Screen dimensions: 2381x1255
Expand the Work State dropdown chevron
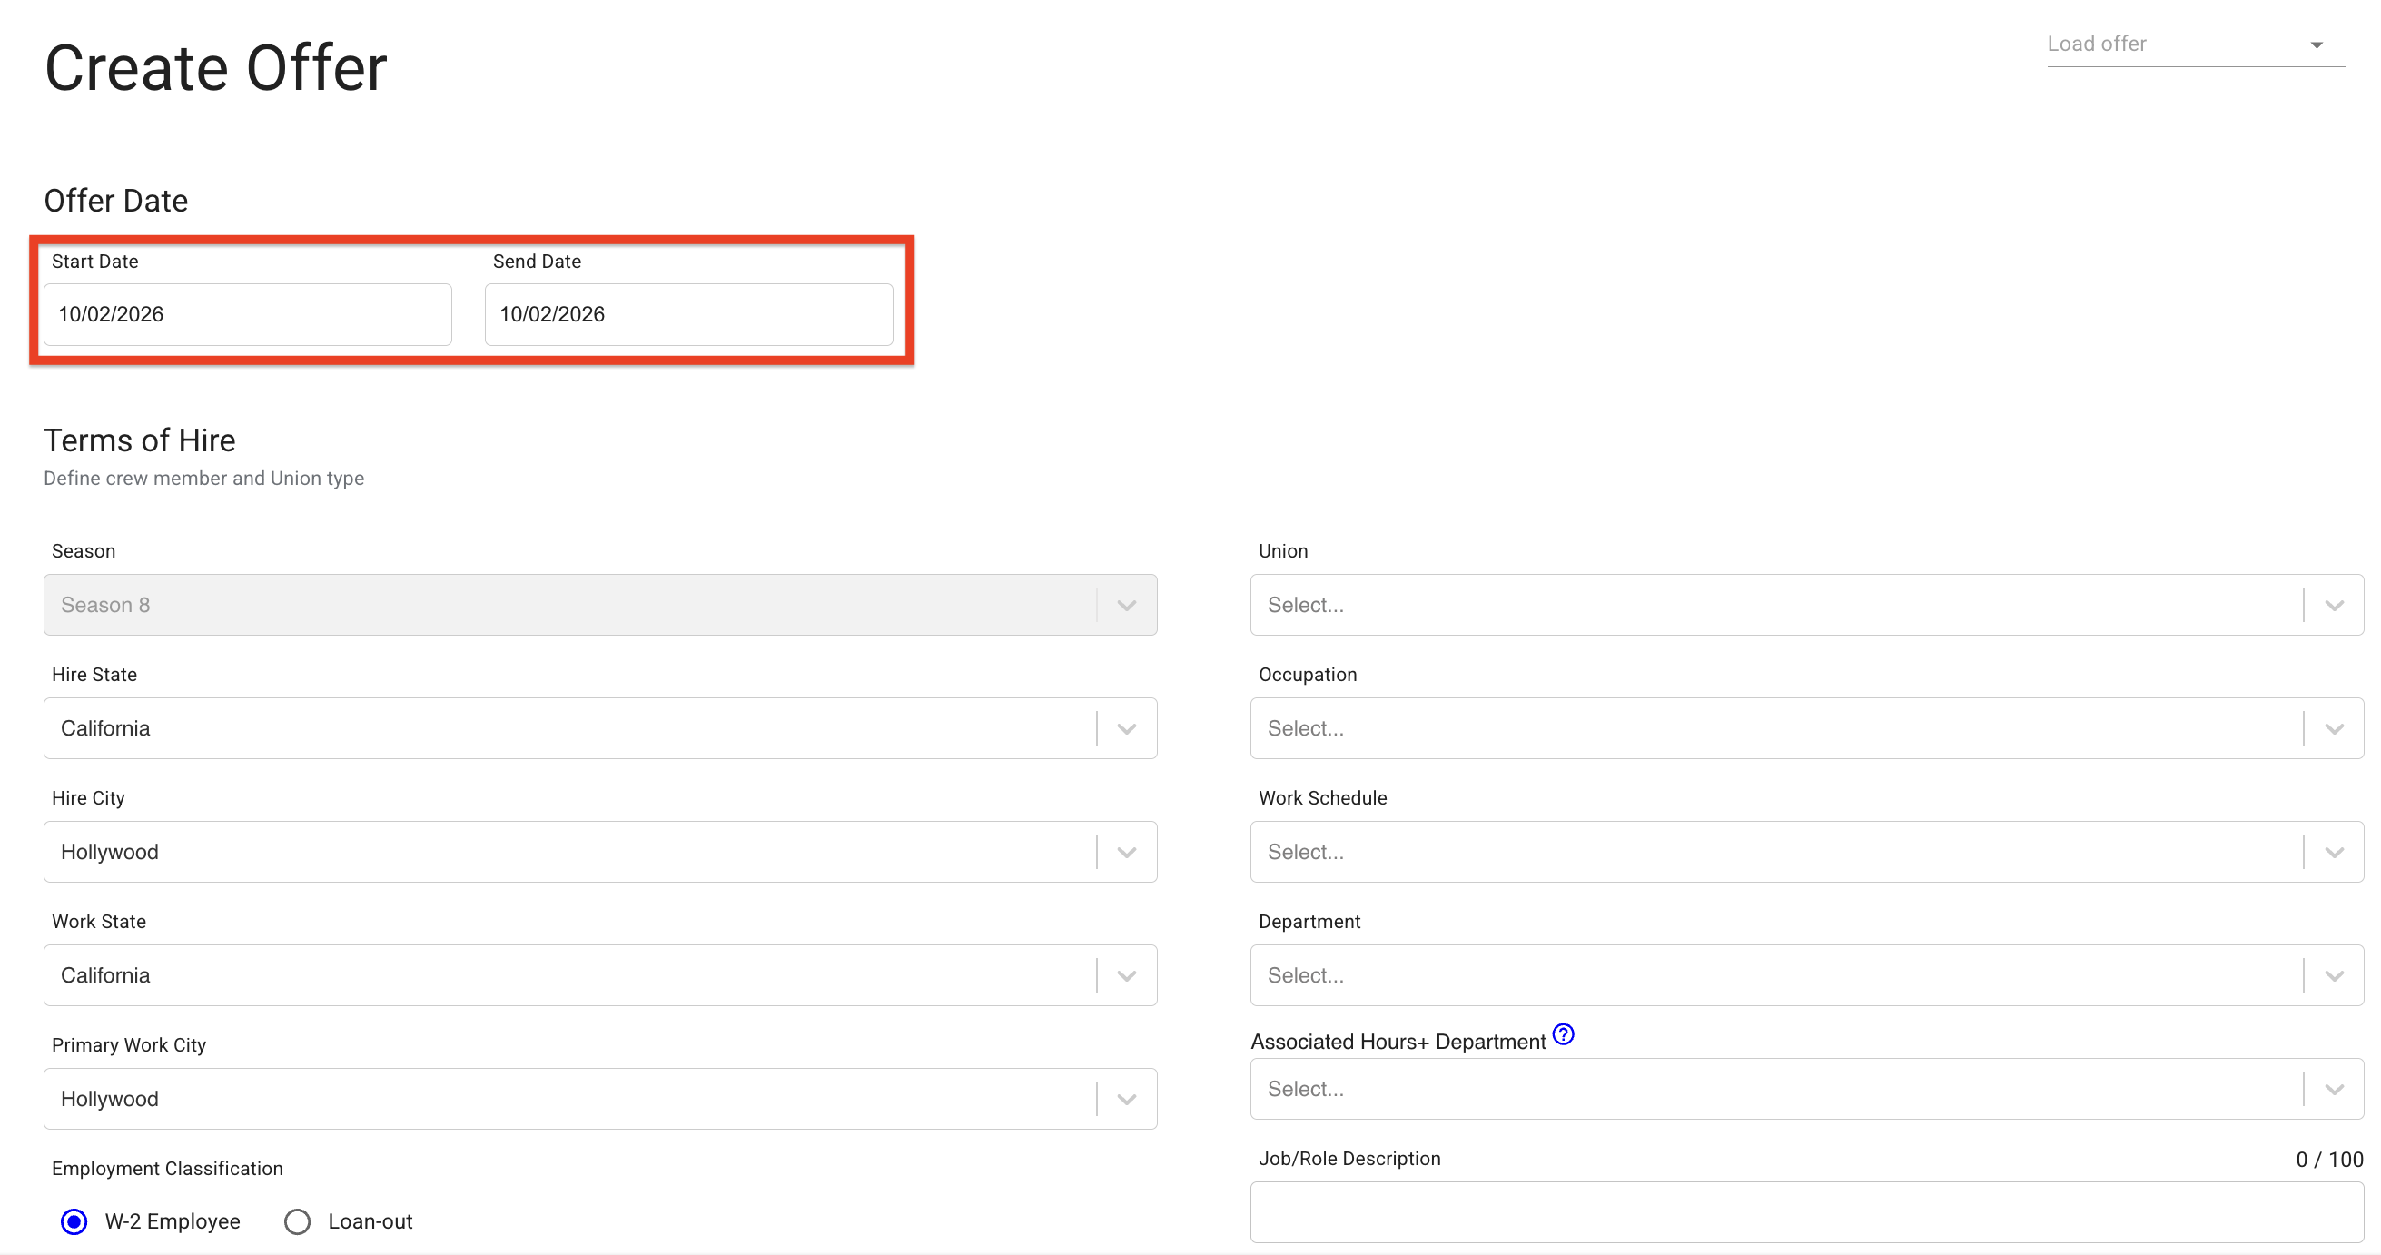[x=1127, y=976]
